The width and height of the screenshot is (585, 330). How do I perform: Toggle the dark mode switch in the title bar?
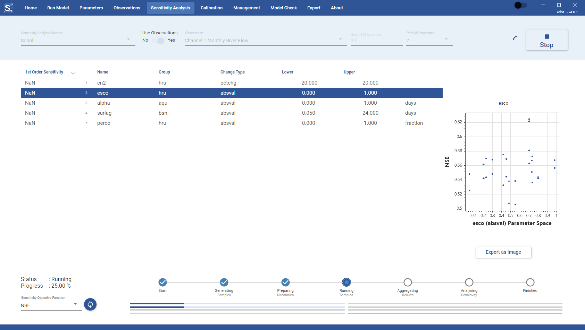pyautogui.click(x=521, y=5)
